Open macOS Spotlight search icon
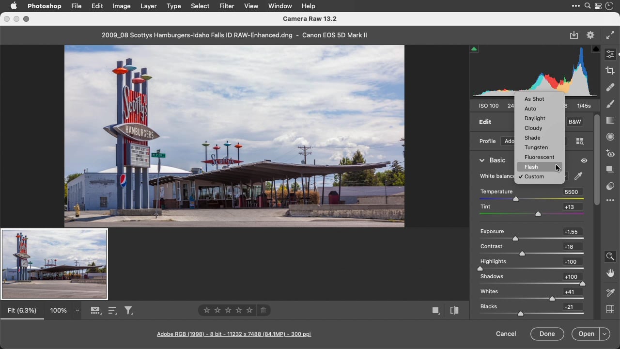Viewport: 620px width, 349px height. pos(588,6)
